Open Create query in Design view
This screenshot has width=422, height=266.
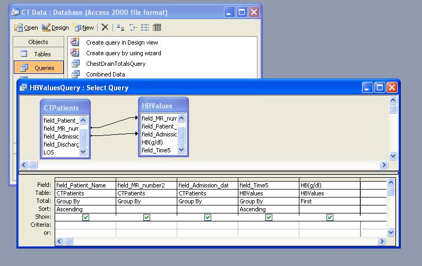point(122,42)
